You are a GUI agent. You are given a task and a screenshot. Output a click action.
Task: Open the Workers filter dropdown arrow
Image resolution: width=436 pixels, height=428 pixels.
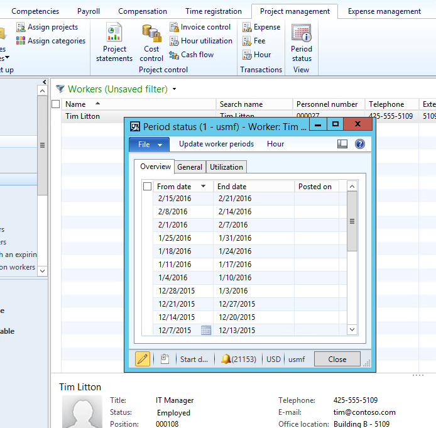pos(174,90)
